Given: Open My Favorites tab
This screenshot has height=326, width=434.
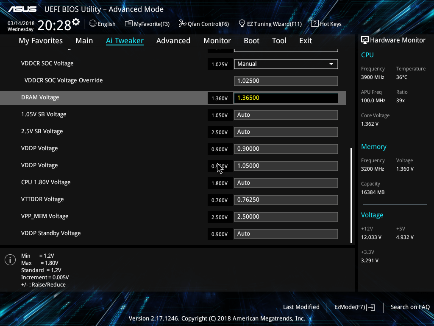Looking at the screenshot, I should coord(41,41).
